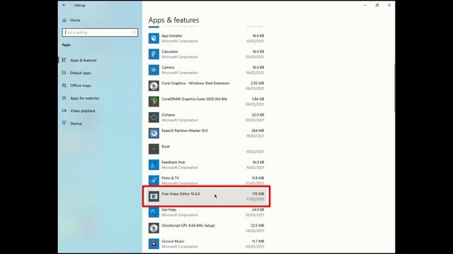
Task: Click the search magnifier icon
Action: pyautogui.click(x=134, y=32)
